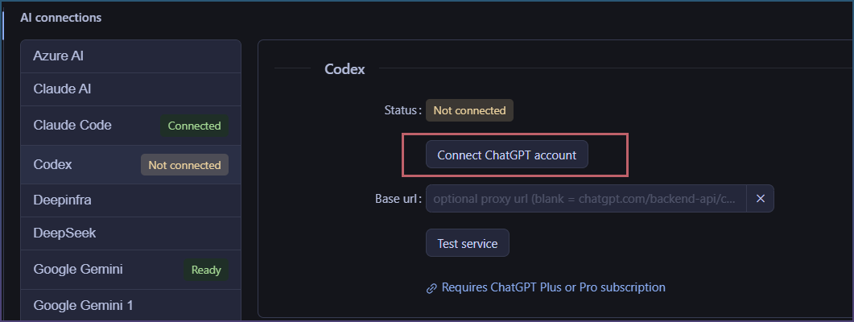Click the chain link icon beside subscription note
This screenshot has height=322, width=854.
431,288
